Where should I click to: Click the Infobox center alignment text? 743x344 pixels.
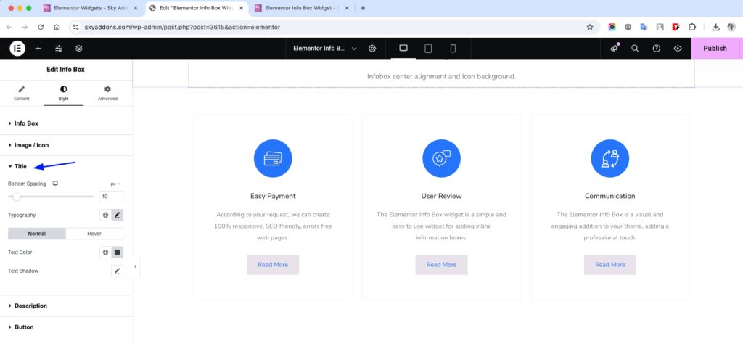[x=442, y=76]
